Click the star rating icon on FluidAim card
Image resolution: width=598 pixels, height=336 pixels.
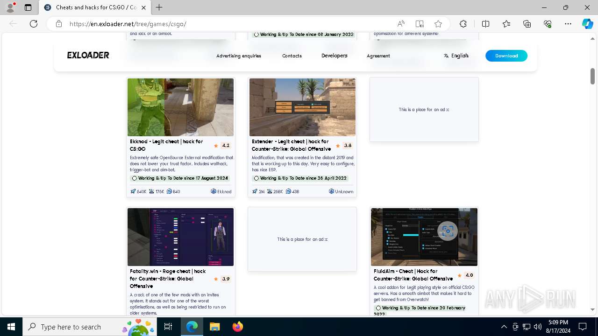click(460, 275)
